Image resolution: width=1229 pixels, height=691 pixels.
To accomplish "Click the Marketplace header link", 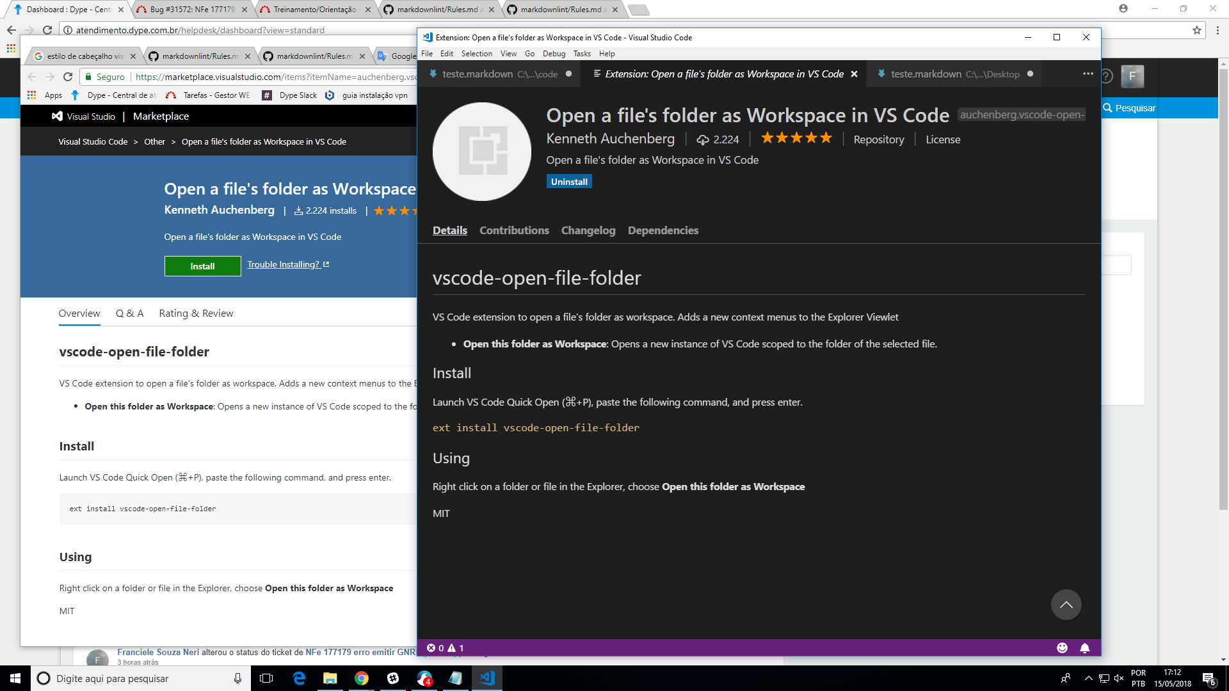I will coord(161,116).
